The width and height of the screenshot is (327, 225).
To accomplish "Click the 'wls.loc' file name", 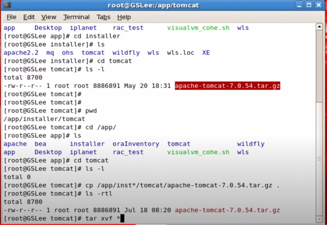I will (x=180, y=52).
